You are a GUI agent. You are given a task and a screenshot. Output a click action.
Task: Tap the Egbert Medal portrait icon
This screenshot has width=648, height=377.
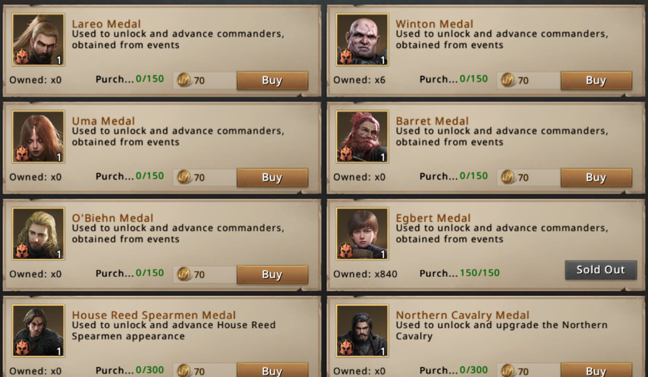[362, 234]
